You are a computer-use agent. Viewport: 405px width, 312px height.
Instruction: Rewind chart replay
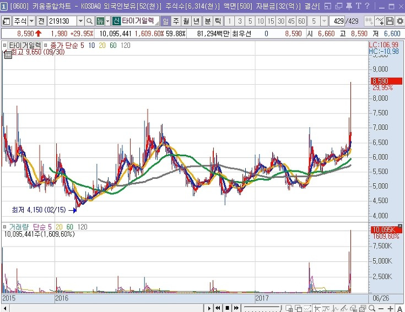(x=218, y=308)
